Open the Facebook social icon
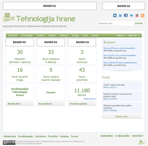The height and width of the screenshot is (146, 148). (126, 15)
